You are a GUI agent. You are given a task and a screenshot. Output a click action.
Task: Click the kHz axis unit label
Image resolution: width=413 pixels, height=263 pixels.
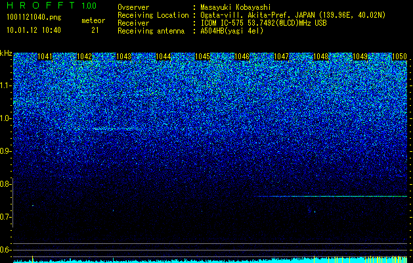6,53
